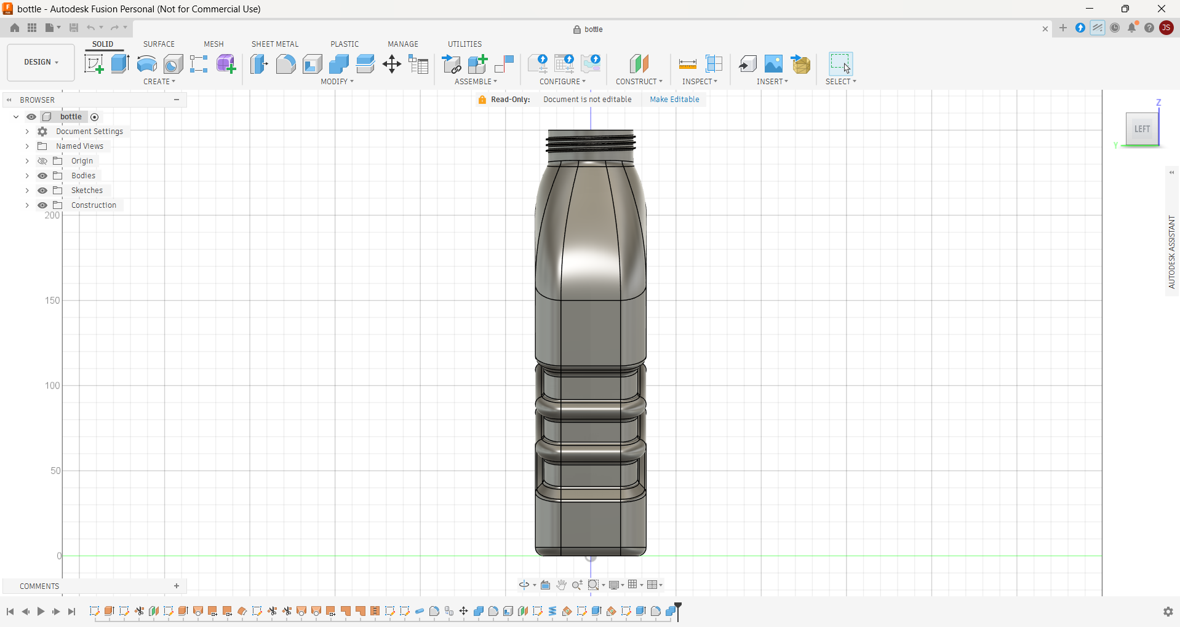Image resolution: width=1180 pixels, height=627 pixels.
Task: Close the bottle document tab
Action: pyautogui.click(x=1045, y=29)
